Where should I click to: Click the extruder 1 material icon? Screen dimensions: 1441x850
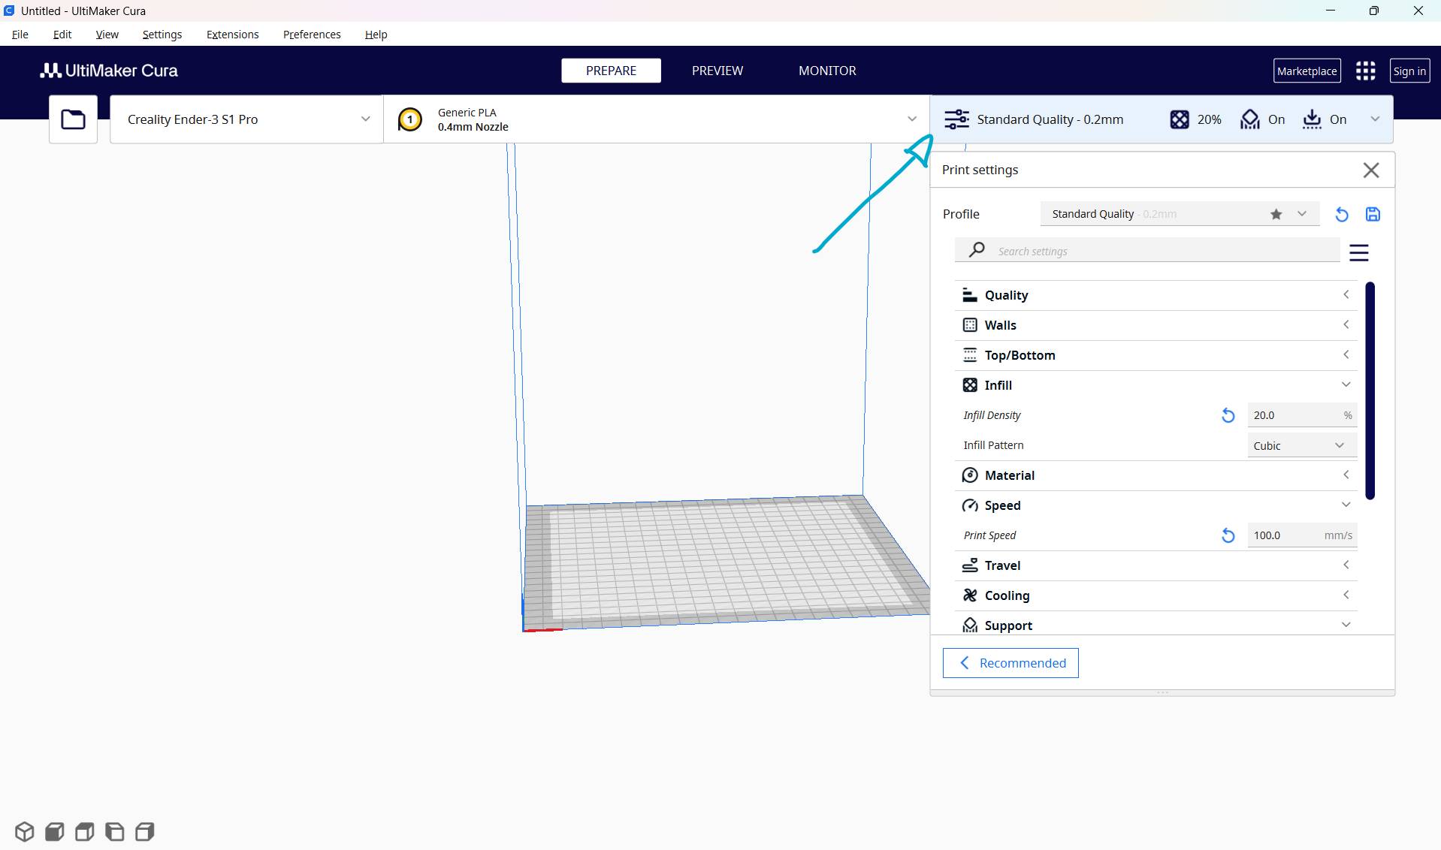pos(409,119)
